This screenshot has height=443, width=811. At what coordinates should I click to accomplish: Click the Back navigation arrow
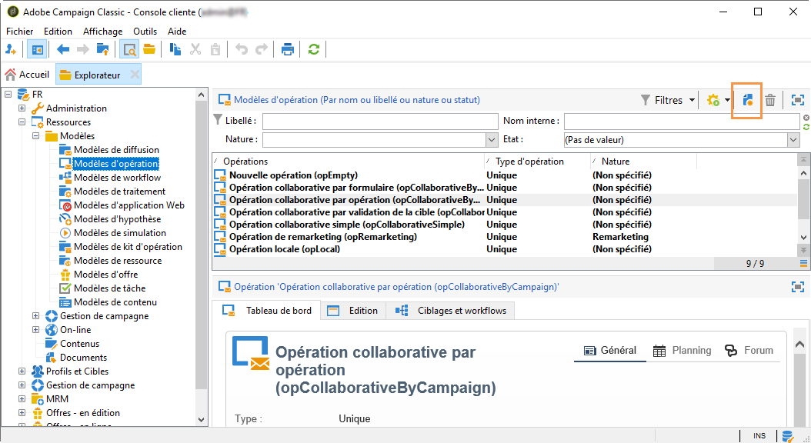coord(63,50)
